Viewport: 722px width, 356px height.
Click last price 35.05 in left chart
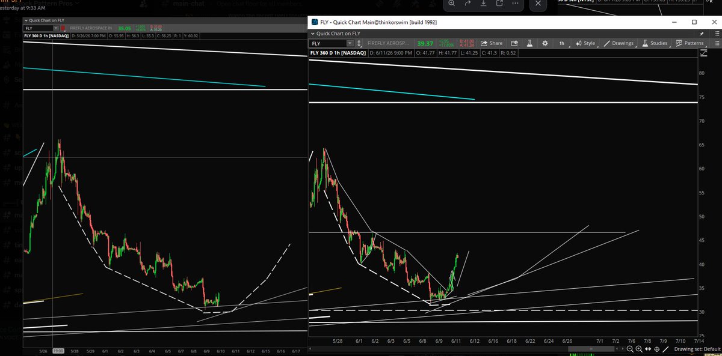click(125, 28)
